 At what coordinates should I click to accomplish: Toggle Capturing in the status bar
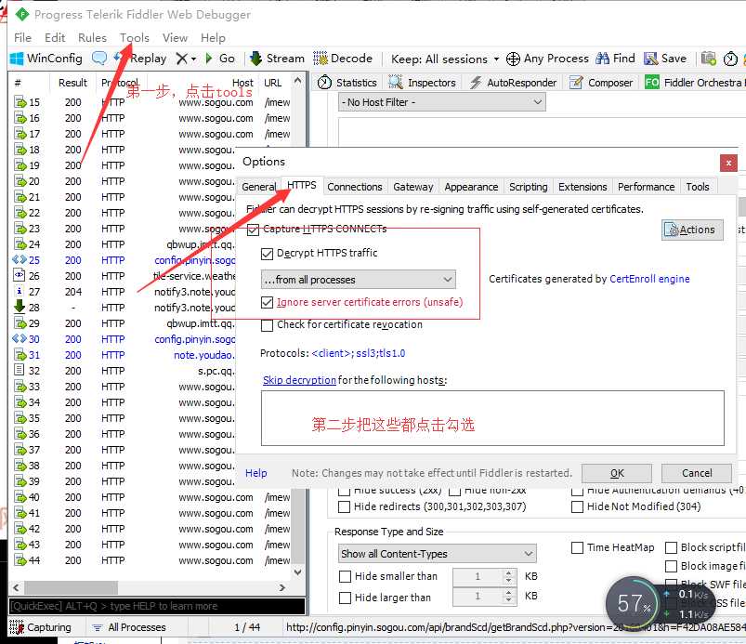41,627
